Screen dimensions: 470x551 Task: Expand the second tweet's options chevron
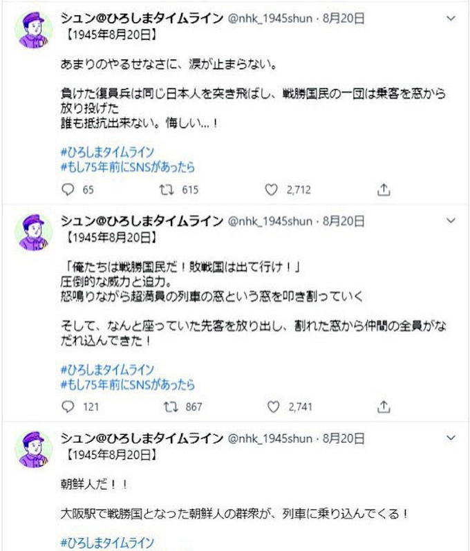(451, 221)
